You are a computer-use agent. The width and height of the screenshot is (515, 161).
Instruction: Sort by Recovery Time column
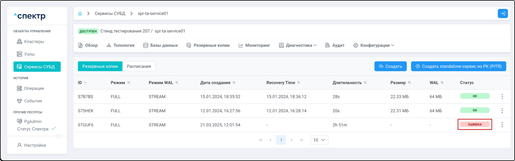(x=298, y=83)
